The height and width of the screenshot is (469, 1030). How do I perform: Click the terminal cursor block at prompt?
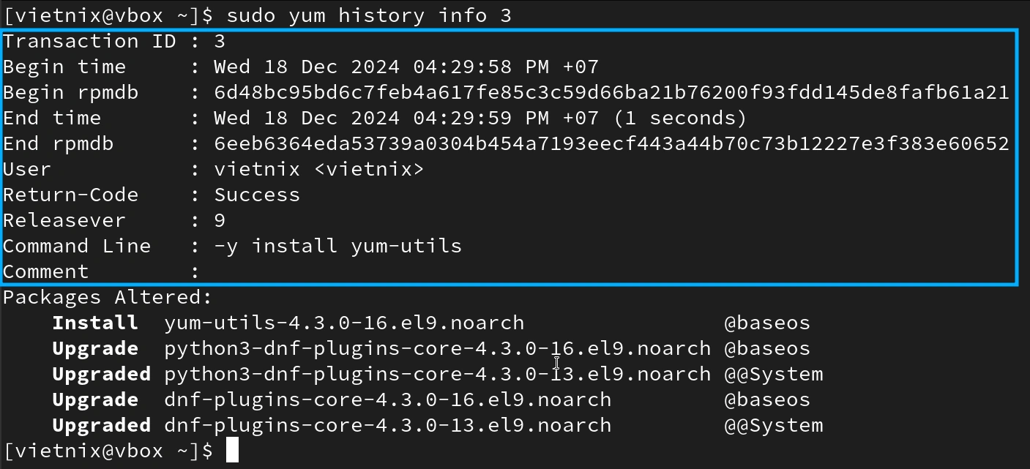(232, 450)
